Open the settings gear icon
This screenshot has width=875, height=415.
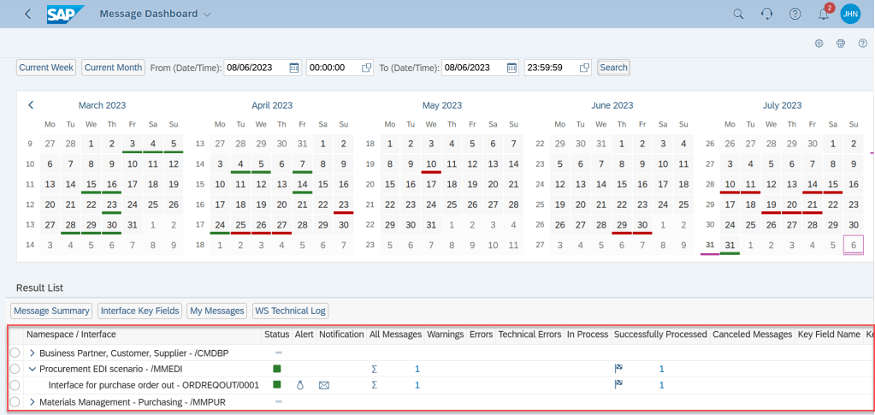[819, 44]
